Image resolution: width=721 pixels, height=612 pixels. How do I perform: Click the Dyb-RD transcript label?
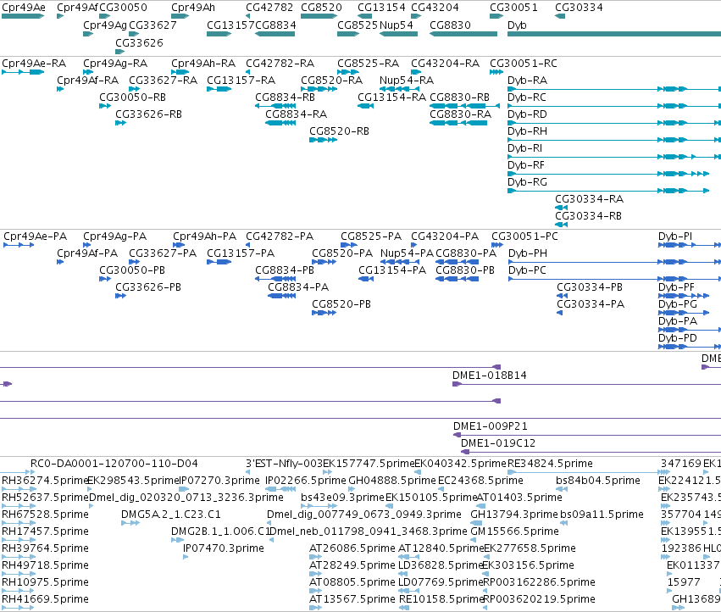[528, 114]
